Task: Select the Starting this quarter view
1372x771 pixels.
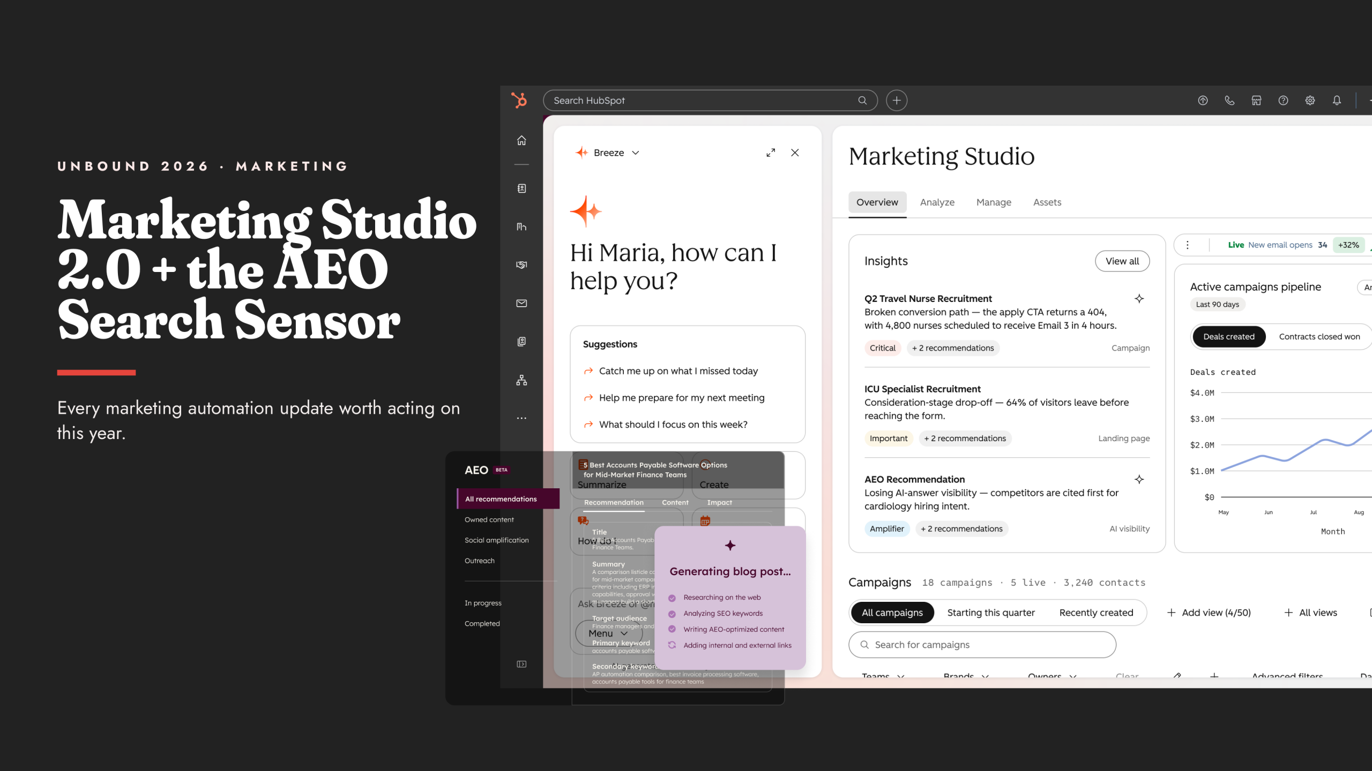Action: [990, 613]
